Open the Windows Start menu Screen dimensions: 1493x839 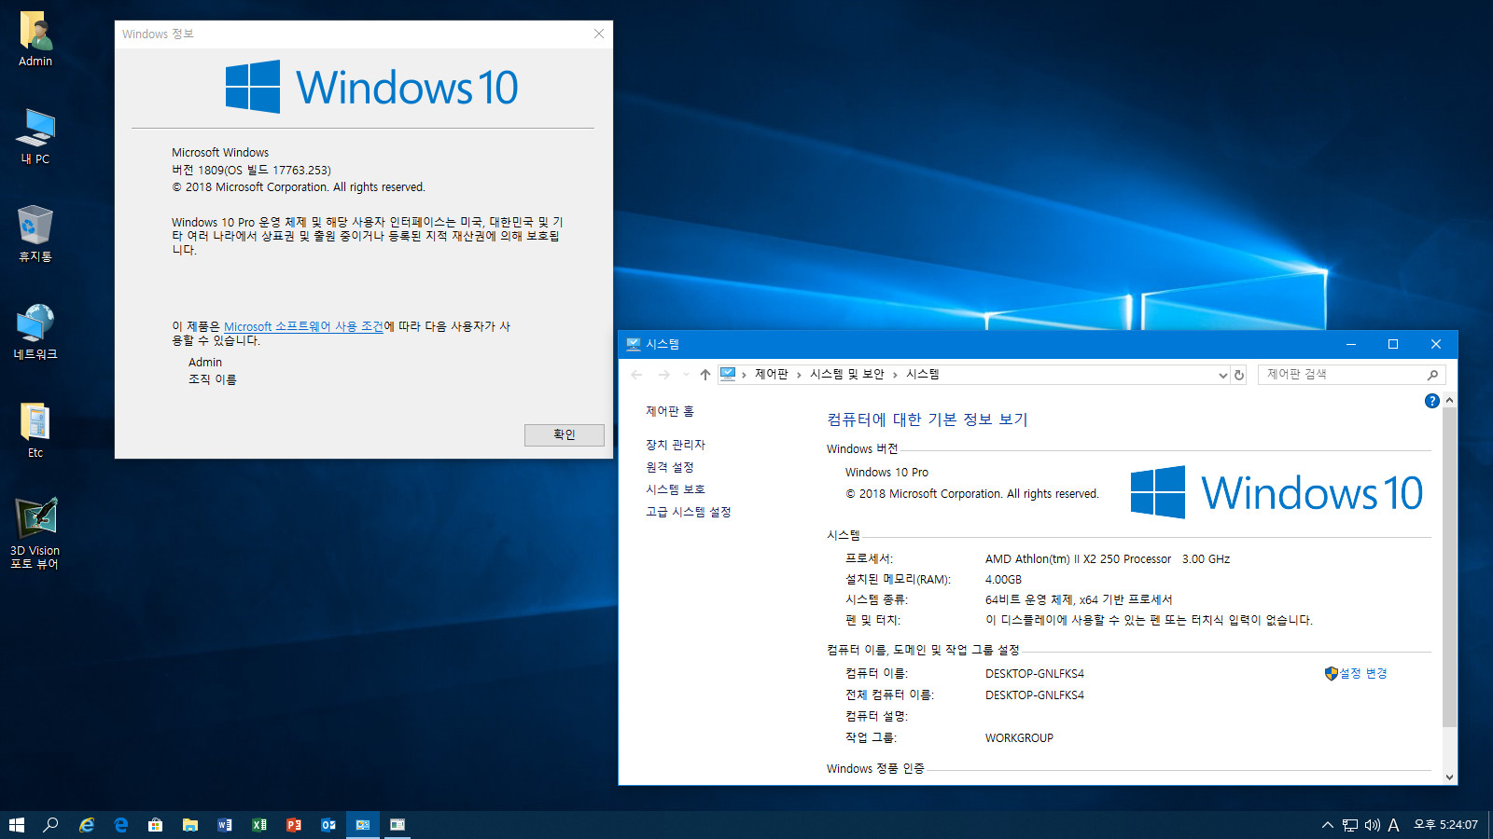point(17,825)
